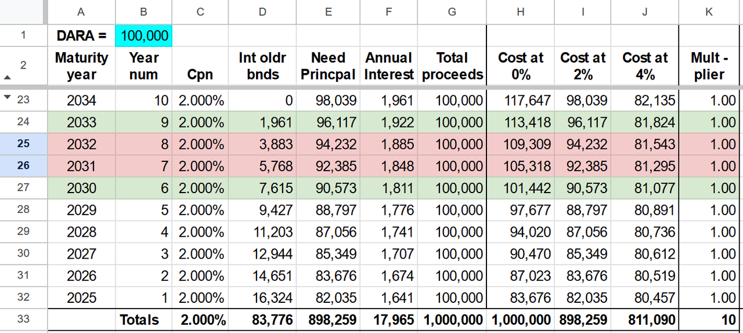
Task: Click the 'Cost at 4%' header cell
Action: coord(645,66)
